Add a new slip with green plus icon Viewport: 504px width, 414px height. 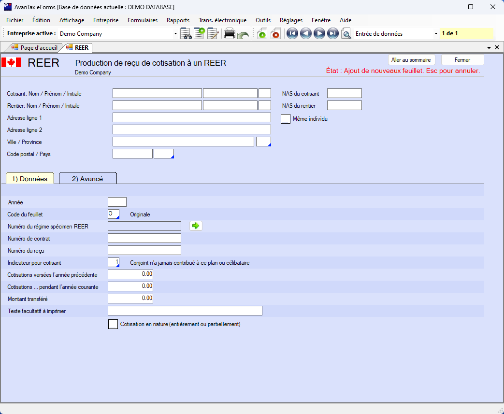click(261, 34)
